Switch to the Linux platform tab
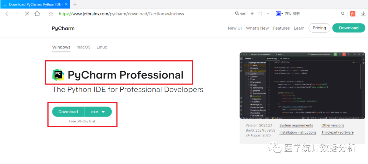 click(102, 47)
